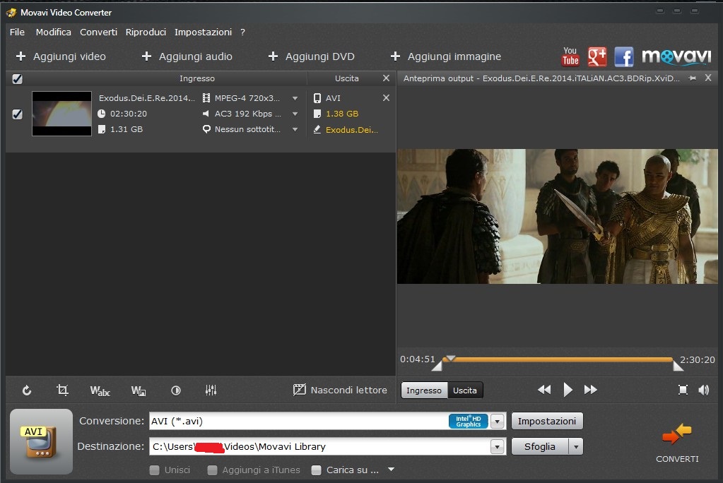Click Aggiungi DVD
723x483 pixels.
pos(311,56)
